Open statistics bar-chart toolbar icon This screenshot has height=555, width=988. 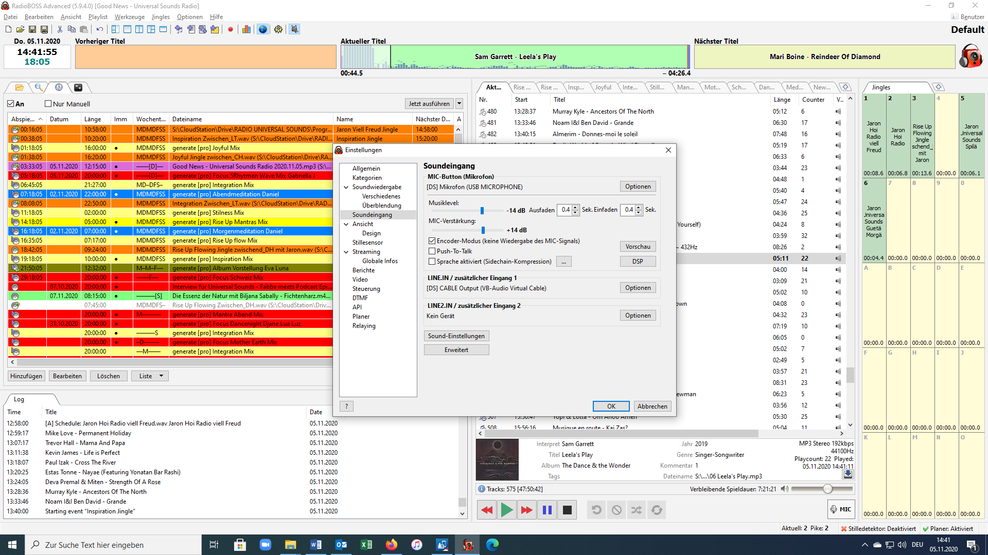point(246,29)
